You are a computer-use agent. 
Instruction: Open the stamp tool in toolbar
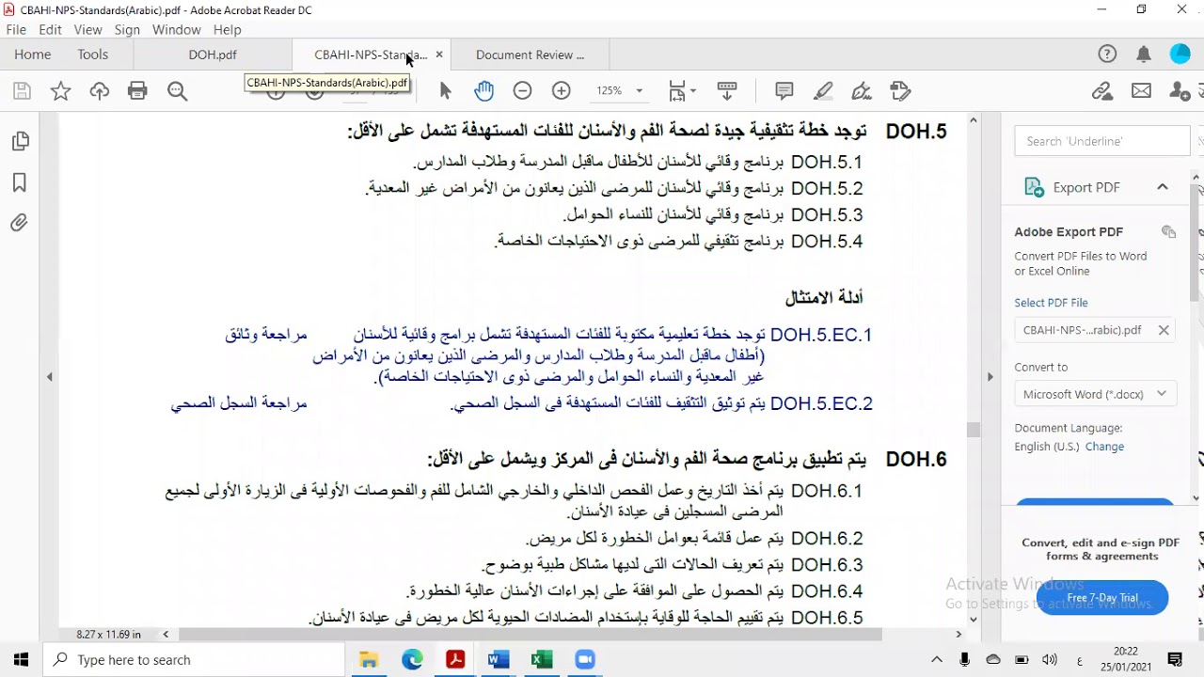(900, 91)
